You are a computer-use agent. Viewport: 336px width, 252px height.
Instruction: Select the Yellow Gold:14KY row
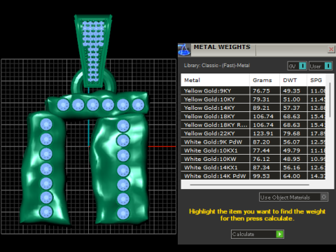[x=253, y=108]
